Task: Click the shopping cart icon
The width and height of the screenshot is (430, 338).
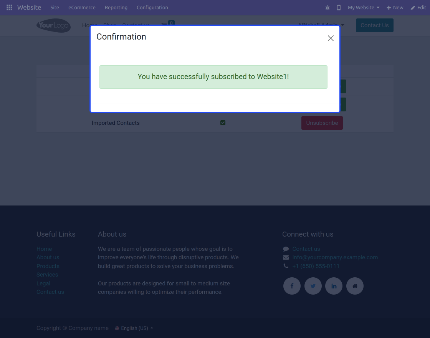Action: 164,24
